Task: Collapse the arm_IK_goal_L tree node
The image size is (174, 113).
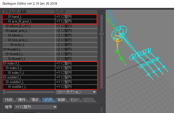Action: click(9, 21)
